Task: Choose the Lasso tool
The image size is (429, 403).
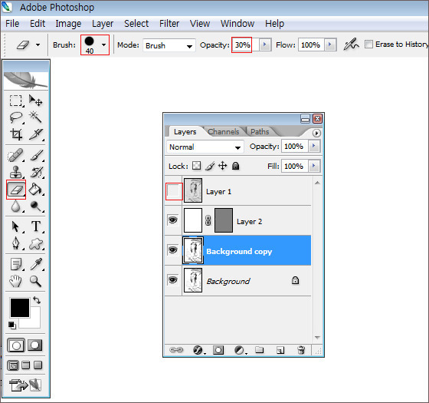Action: click(x=15, y=117)
